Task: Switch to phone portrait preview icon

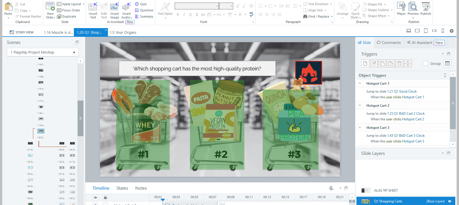Action: coord(443,31)
